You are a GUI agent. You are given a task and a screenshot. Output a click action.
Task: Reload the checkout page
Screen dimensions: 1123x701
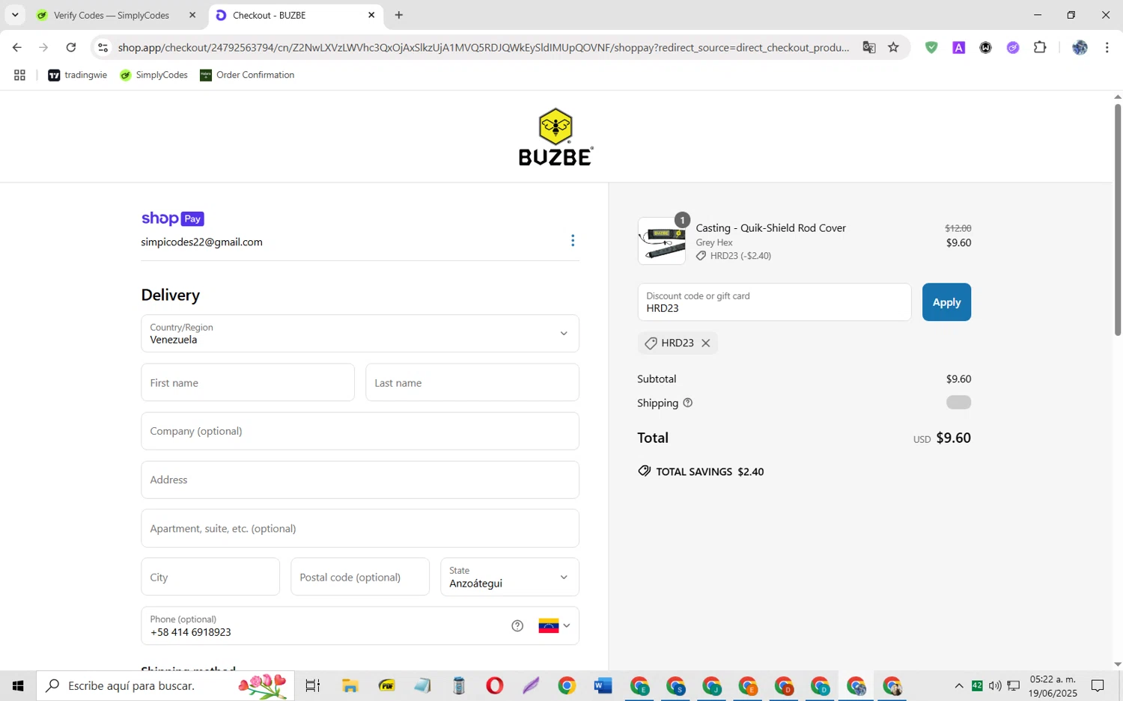click(71, 47)
